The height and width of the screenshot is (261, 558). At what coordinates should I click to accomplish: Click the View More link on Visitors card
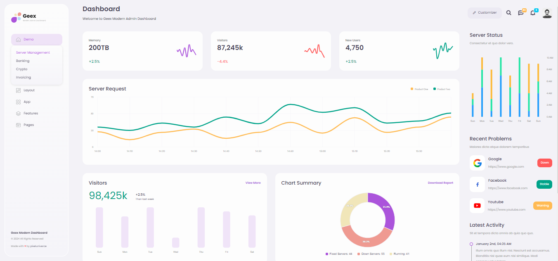tap(253, 183)
